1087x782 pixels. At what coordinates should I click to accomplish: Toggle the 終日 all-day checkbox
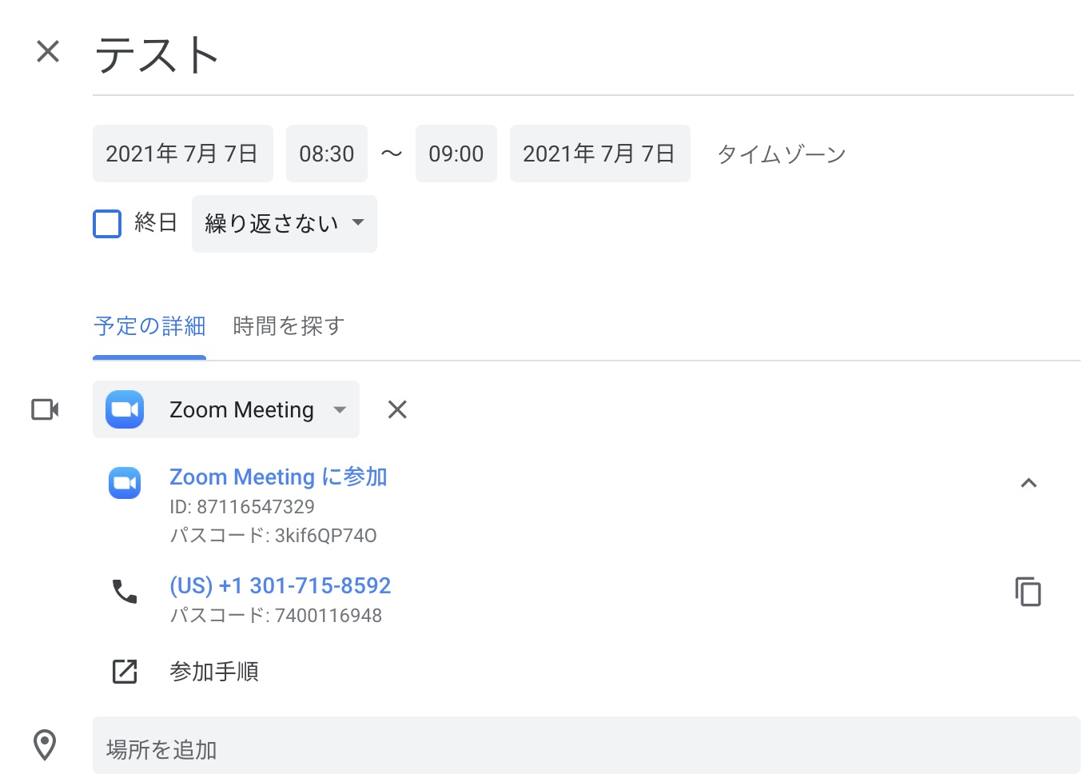[107, 224]
